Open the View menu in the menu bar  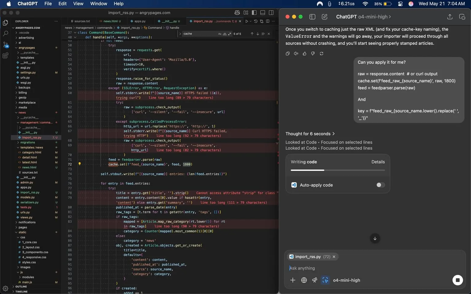[78, 4]
